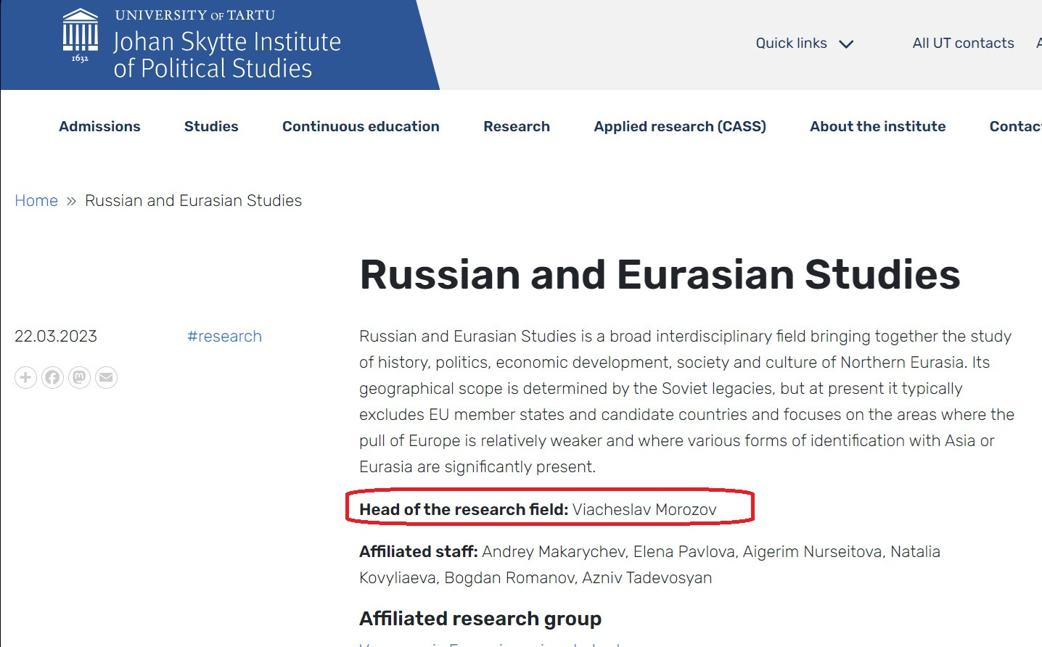Open the Studies menu
The height and width of the screenshot is (647, 1042).
point(211,126)
